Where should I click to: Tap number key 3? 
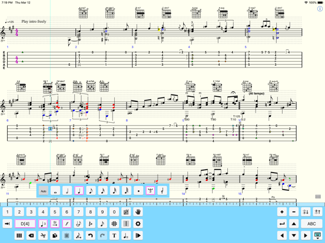[x=31, y=212]
